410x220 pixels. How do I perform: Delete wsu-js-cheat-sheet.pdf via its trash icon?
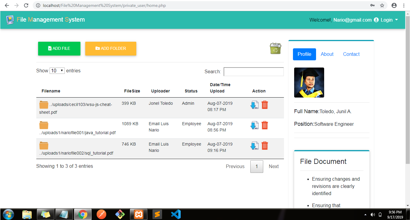(264, 105)
